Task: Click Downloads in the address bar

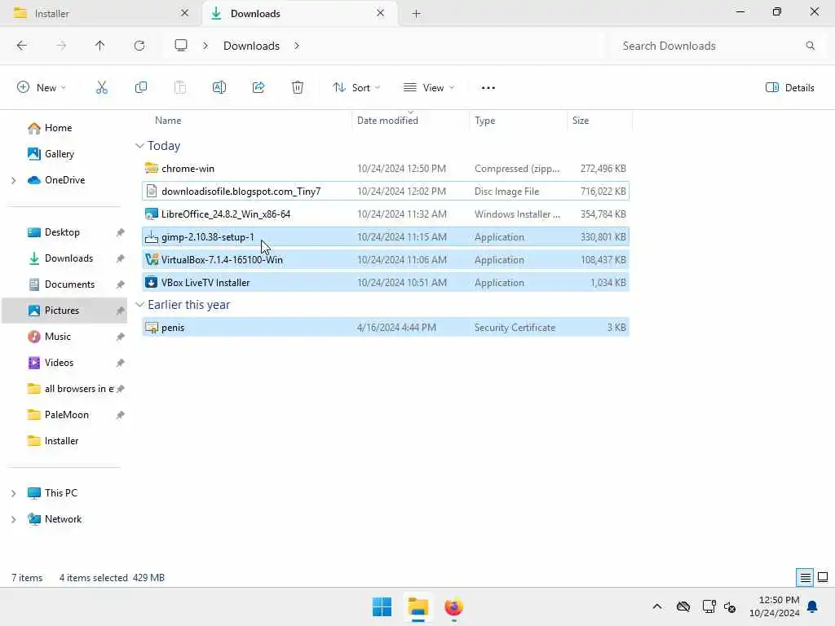Action: point(251,46)
